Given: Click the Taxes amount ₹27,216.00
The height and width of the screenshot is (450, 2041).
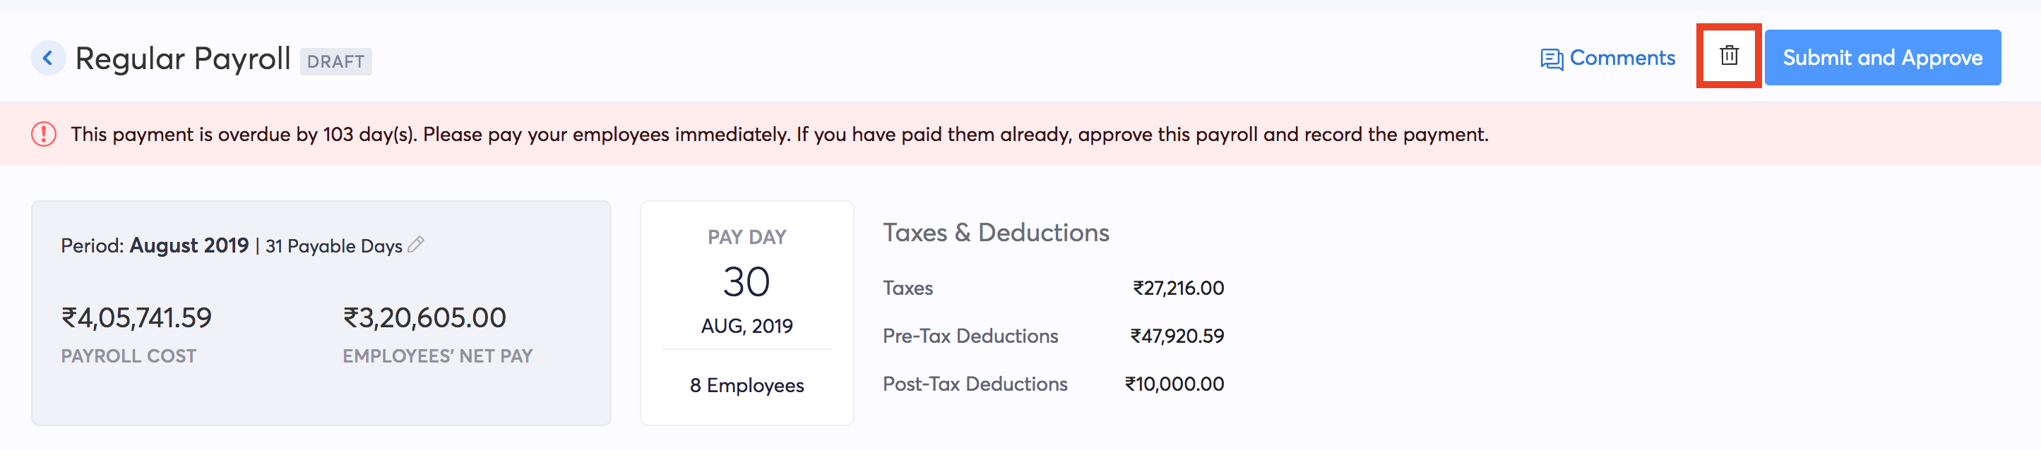Looking at the screenshot, I should click(x=1177, y=288).
